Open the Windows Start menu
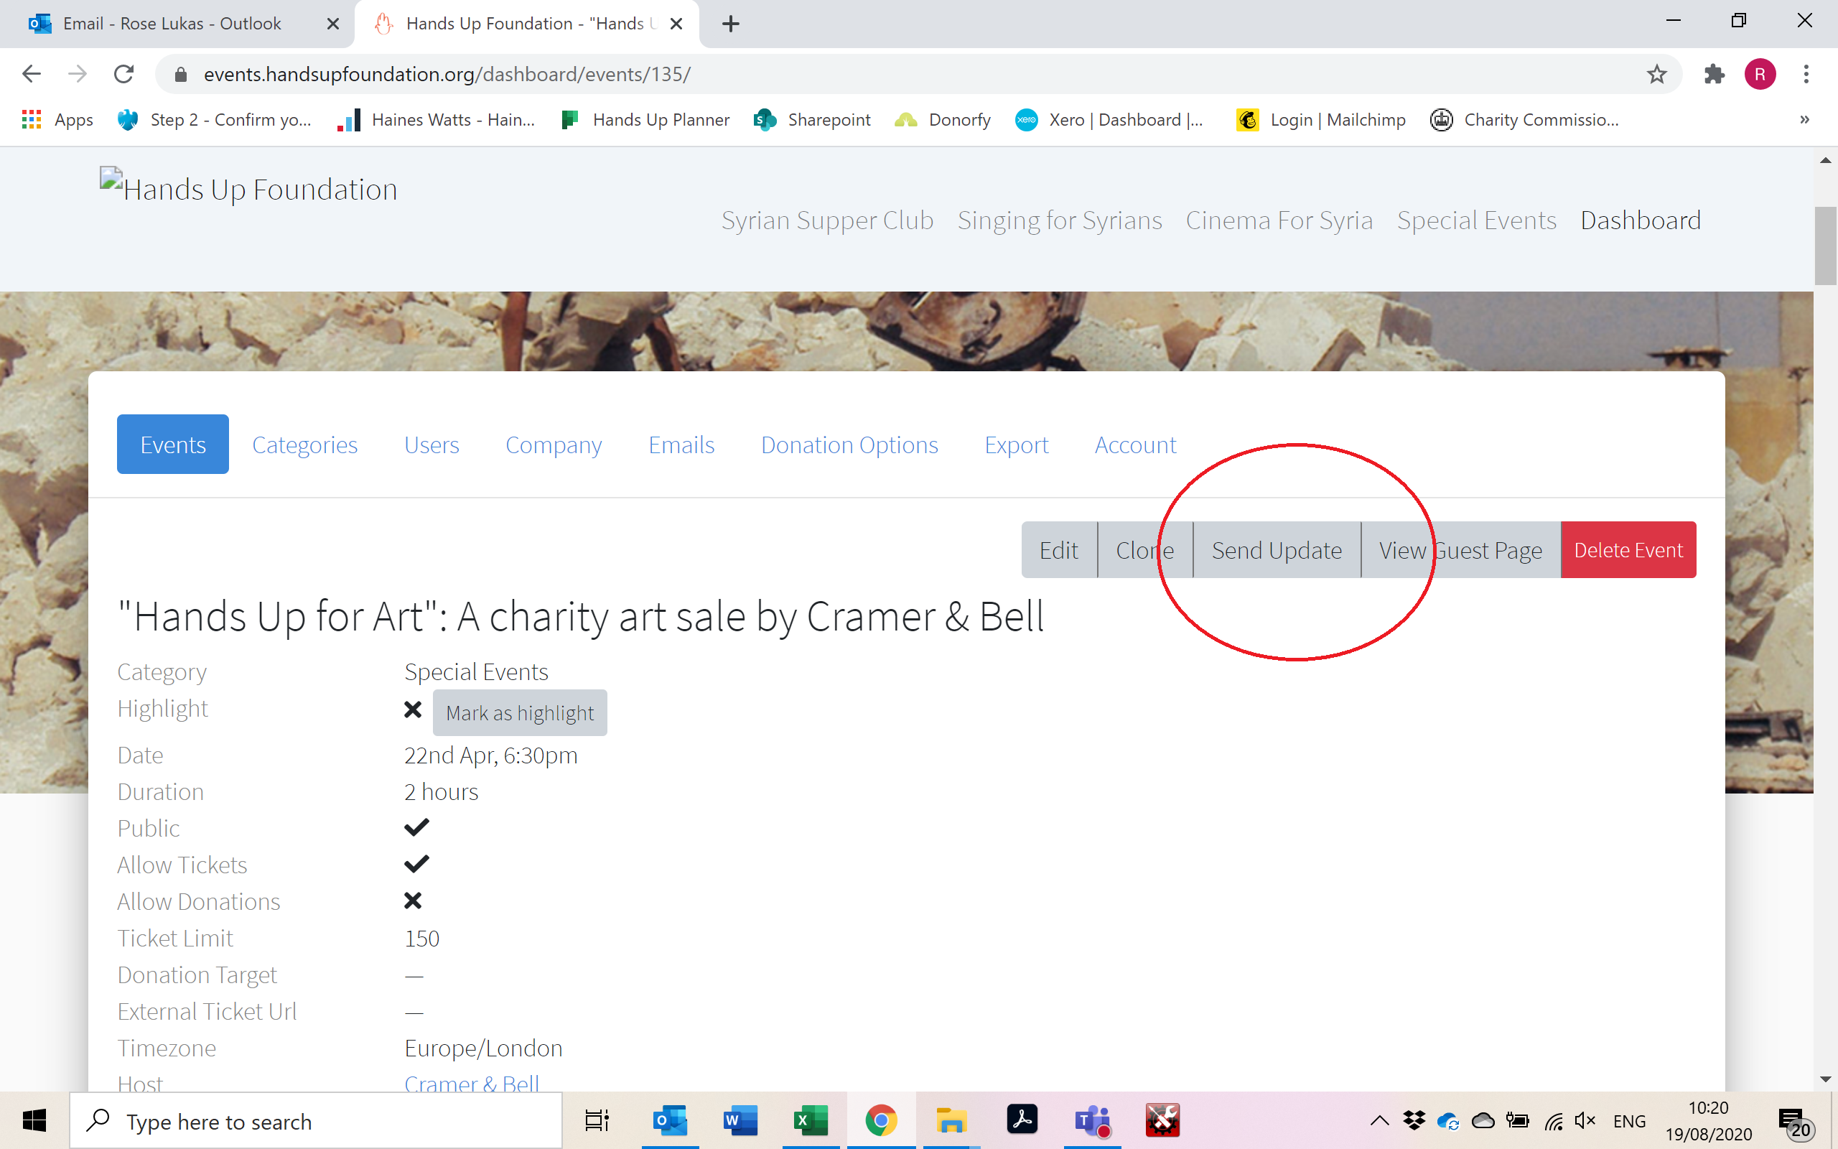Image resolution: width=1838 pixels, height=1149 pixels. click(x=34, y=1120)
